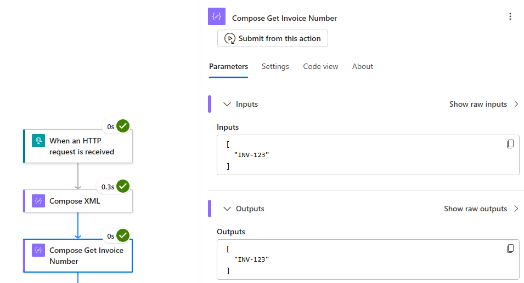Image resolution: width=524 pixels, height=283 pixels.
Task: Select the About tab
Action: point(363,66)
